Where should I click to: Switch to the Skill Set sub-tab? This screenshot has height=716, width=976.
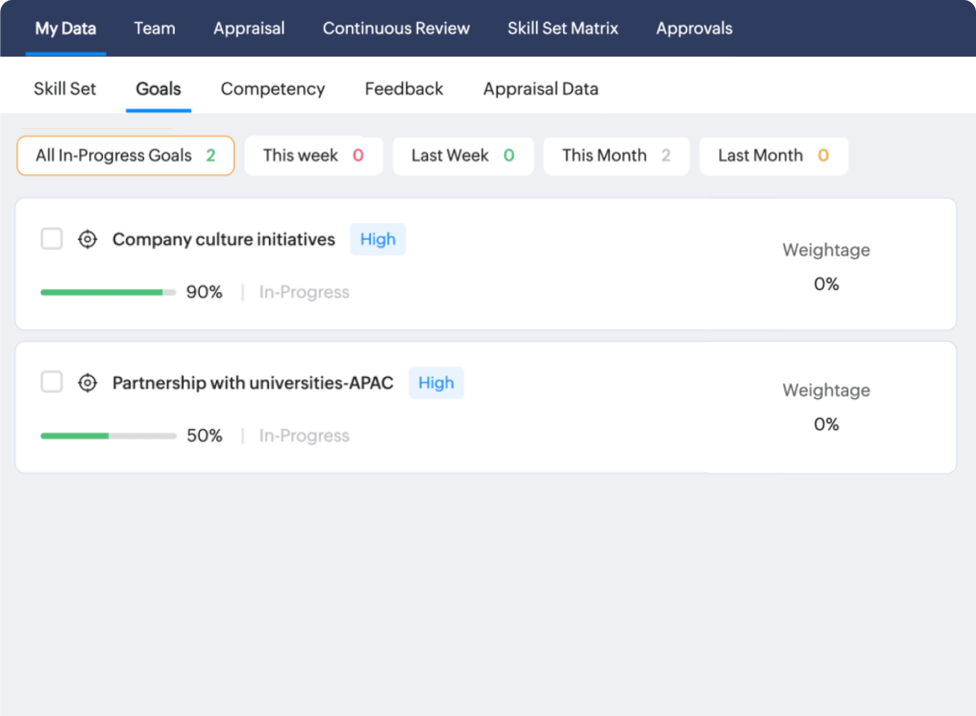65,89
